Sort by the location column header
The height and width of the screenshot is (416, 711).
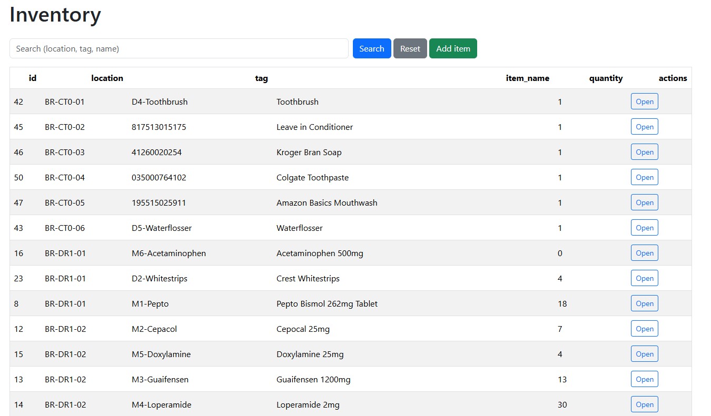pyautogui.click(x=107, y=78)
